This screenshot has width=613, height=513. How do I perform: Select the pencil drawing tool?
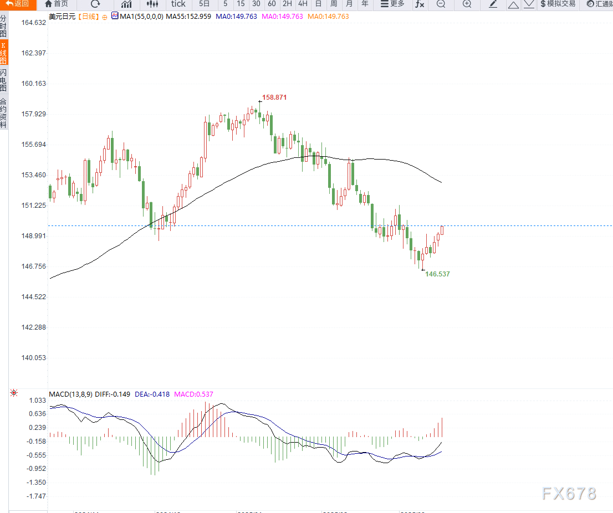pos(493,4)
